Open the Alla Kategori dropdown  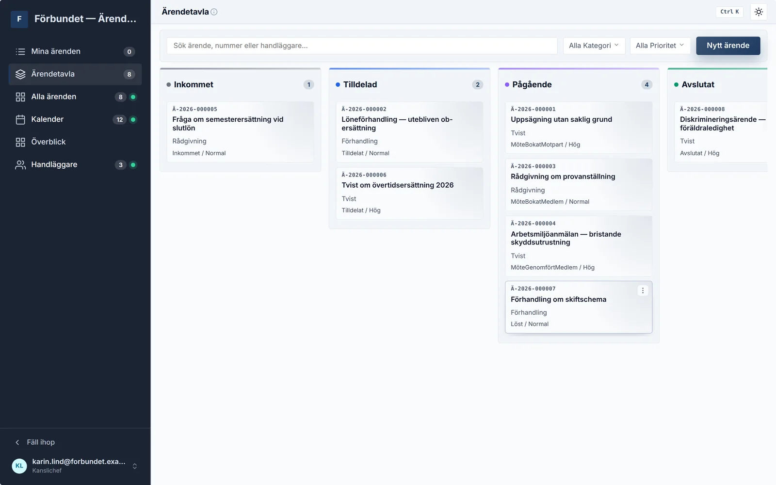(594, 46)
